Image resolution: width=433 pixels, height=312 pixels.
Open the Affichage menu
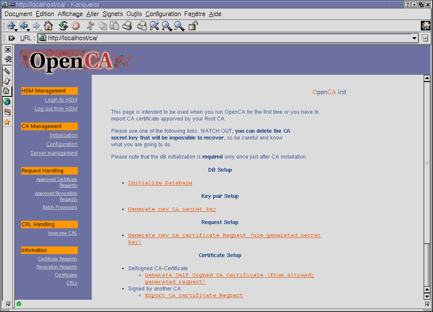pos(70,14)
